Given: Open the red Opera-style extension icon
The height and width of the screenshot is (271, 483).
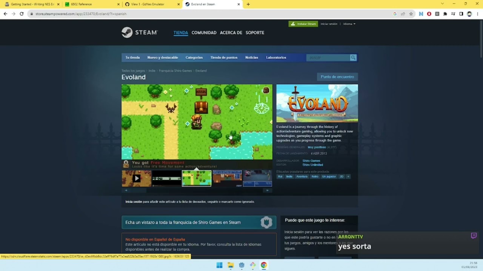Looking at the screenshot, I should click(x=429, y=14).
